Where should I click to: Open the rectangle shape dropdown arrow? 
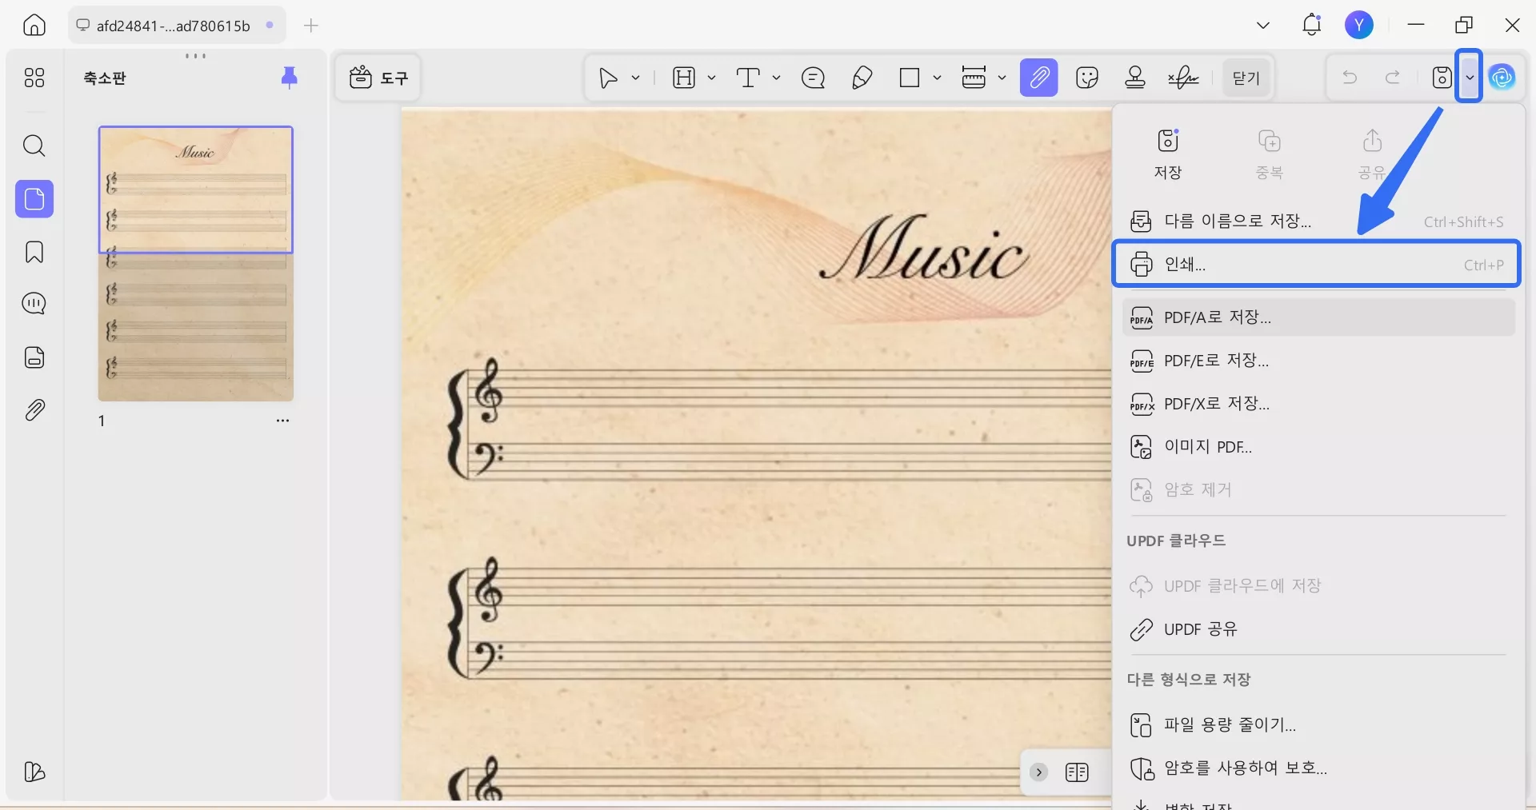937,78
